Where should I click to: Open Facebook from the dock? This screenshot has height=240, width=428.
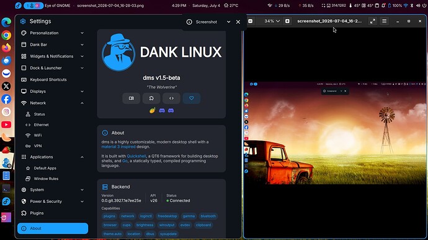(6, 99)
